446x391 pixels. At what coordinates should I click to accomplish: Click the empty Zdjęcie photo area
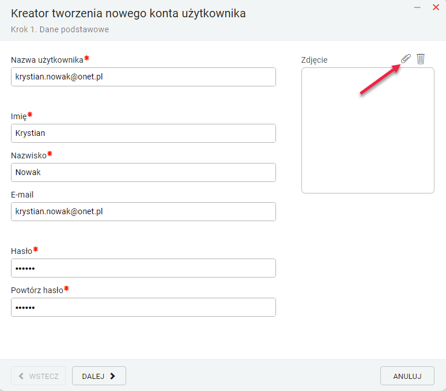pos(368,130)
